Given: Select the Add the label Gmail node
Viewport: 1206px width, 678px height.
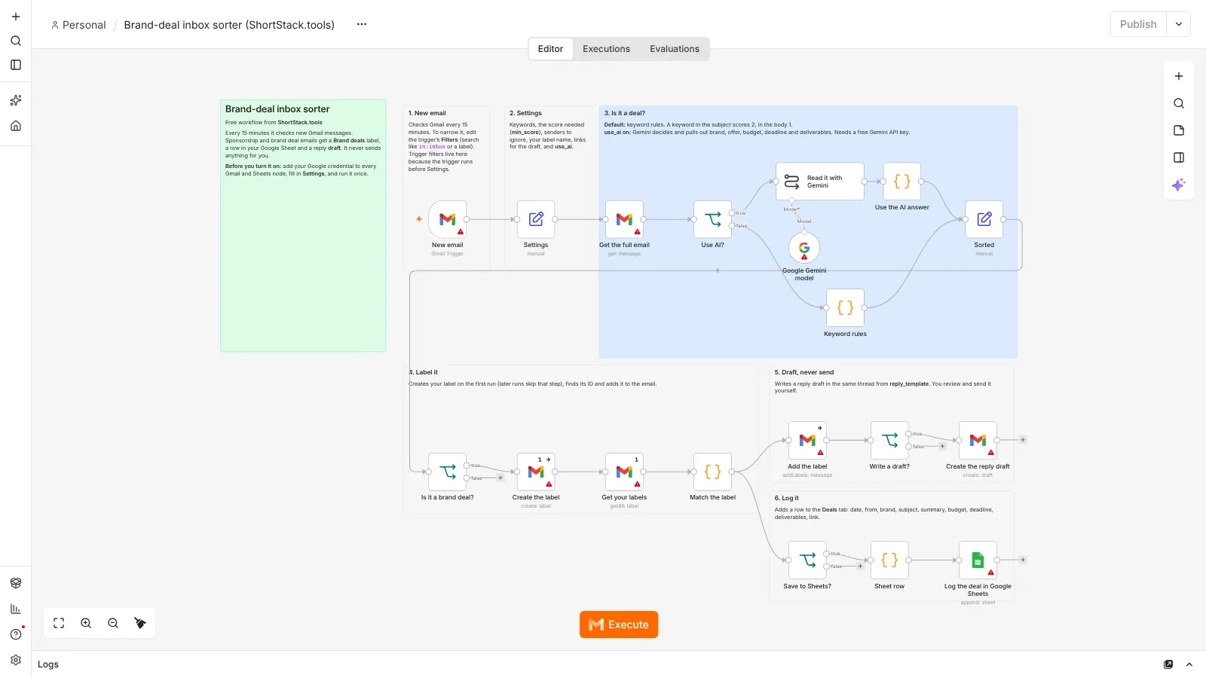Looking at the screenshot, I should pos(807,440).
